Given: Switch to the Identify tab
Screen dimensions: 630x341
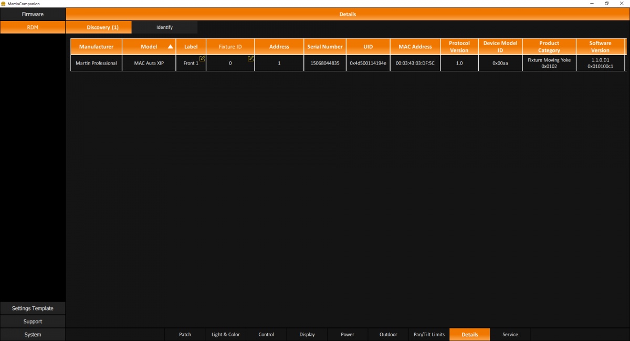Looking at the screenshot, I should click(164, 27).
